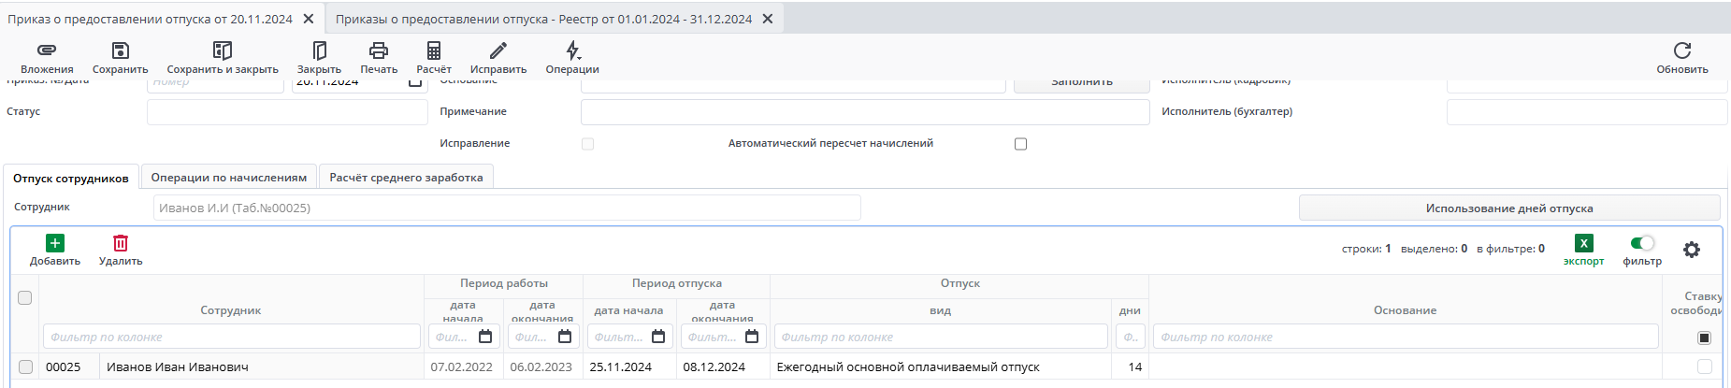Open table settings gear icon
Viewport: 1731px width, 388px height.
click(1692, 250)
